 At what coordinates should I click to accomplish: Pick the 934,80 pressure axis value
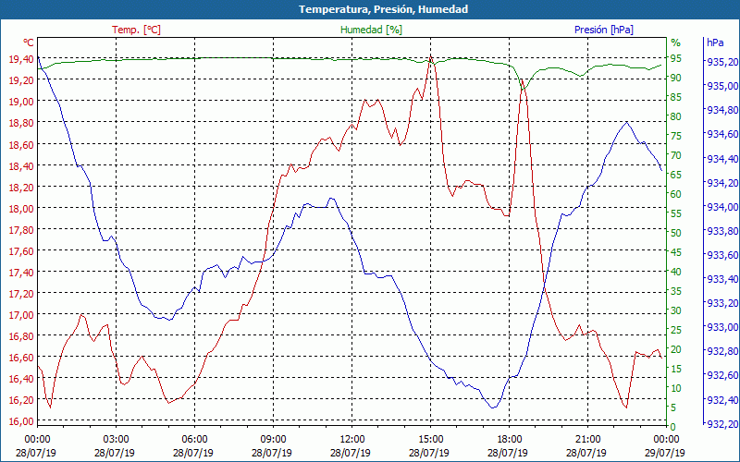[x=722, y=110]
